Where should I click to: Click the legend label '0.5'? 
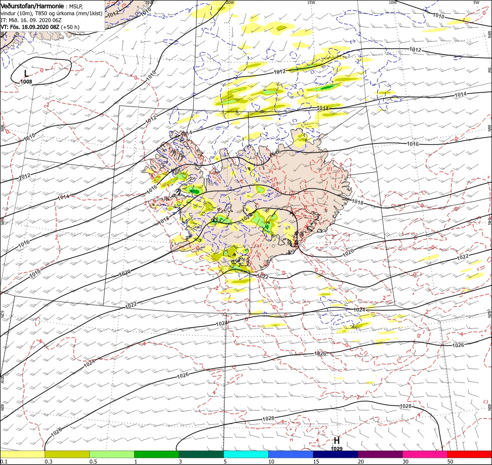[93, 462]
